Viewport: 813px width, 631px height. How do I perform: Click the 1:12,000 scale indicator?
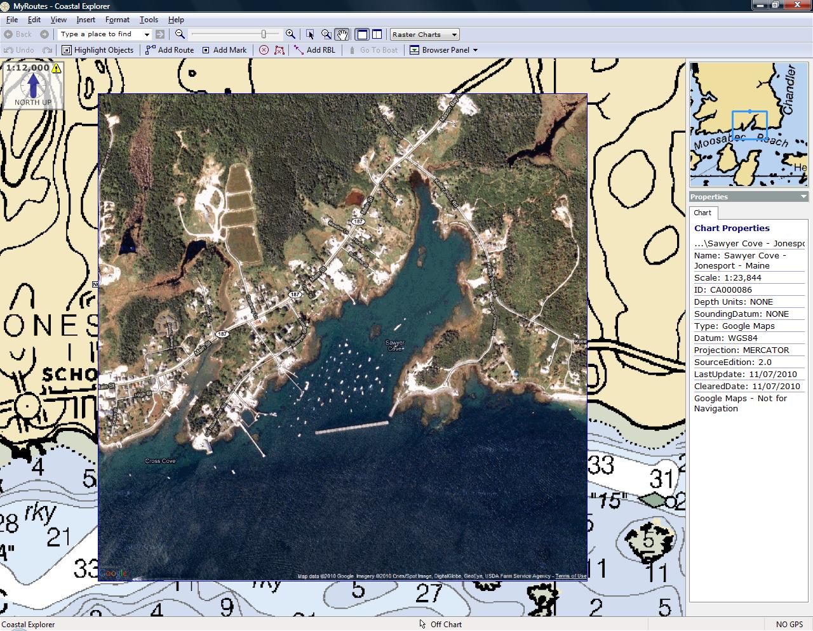pos(28,67)
